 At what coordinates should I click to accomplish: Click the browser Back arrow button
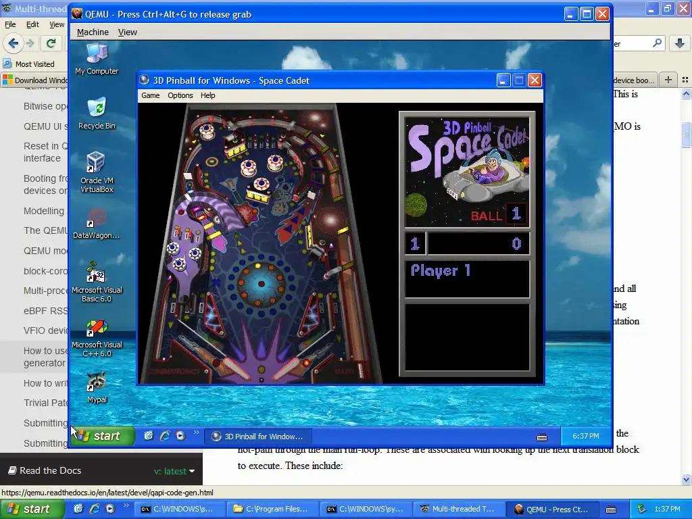pyautogui.click(x=14, y=43)
